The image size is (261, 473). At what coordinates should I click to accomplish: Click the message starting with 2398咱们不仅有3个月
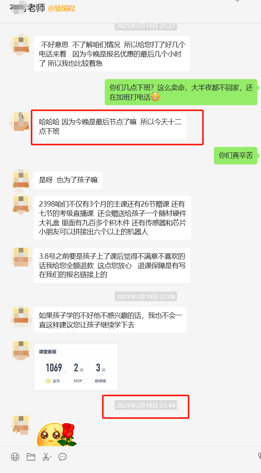coord(113,217)
